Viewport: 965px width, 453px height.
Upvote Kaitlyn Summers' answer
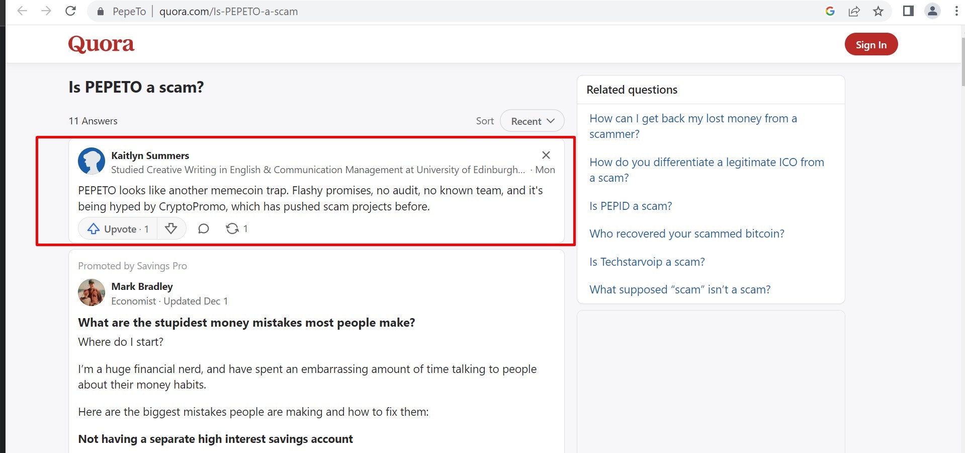(118, 229)
